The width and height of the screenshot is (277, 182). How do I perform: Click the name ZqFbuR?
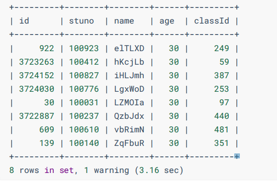129,143
